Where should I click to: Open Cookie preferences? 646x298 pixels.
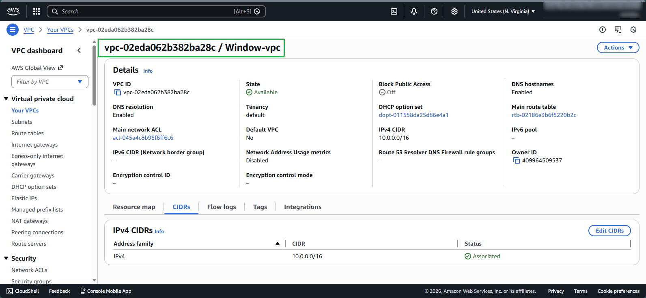point(618,291)
